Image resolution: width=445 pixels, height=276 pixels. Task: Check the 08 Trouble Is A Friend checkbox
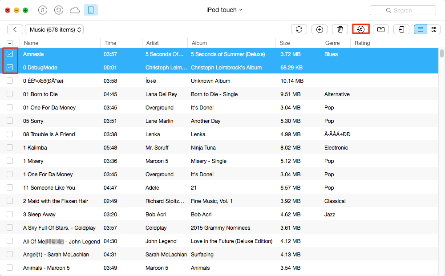(10, 134)
